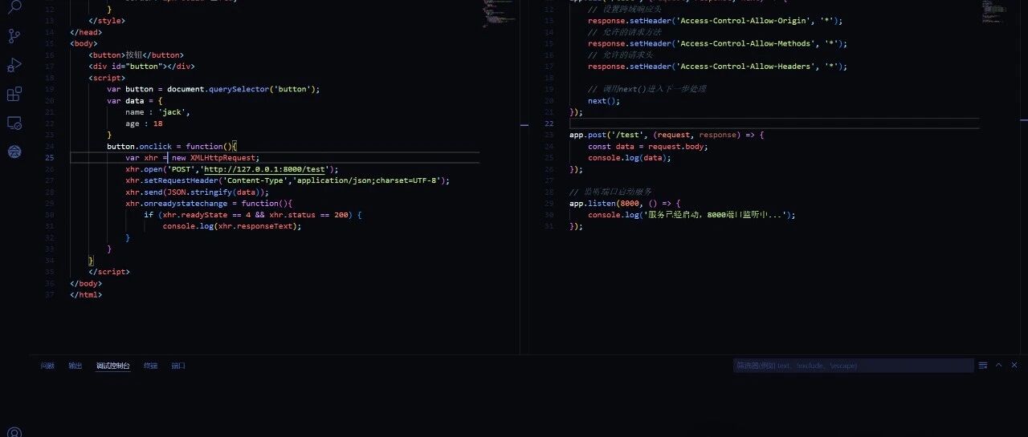Click 'age : 18' on line 22

[144, 123]
